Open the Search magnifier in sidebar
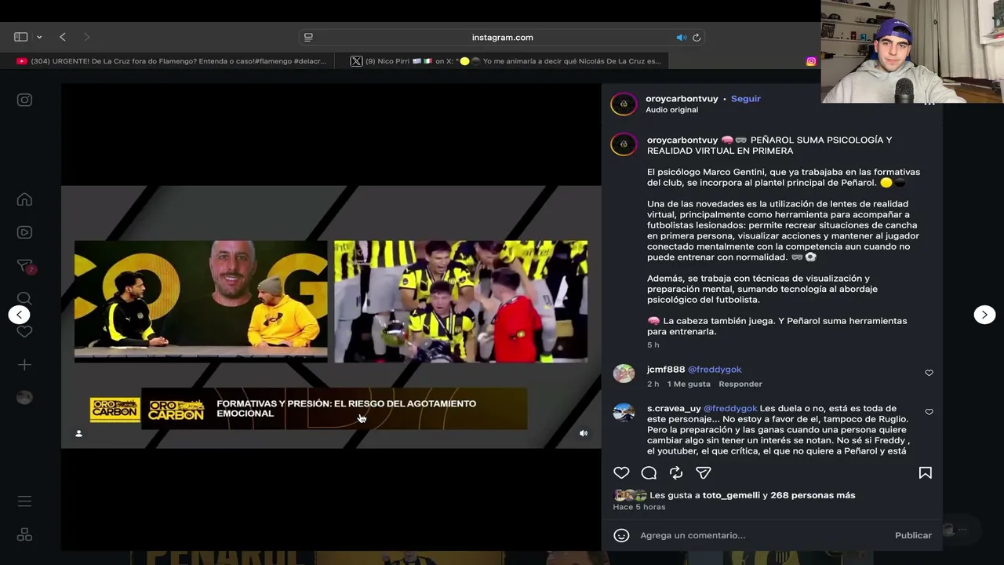Image resolution: width=1004 pixels, height=565 pixels. click(24, 298)
